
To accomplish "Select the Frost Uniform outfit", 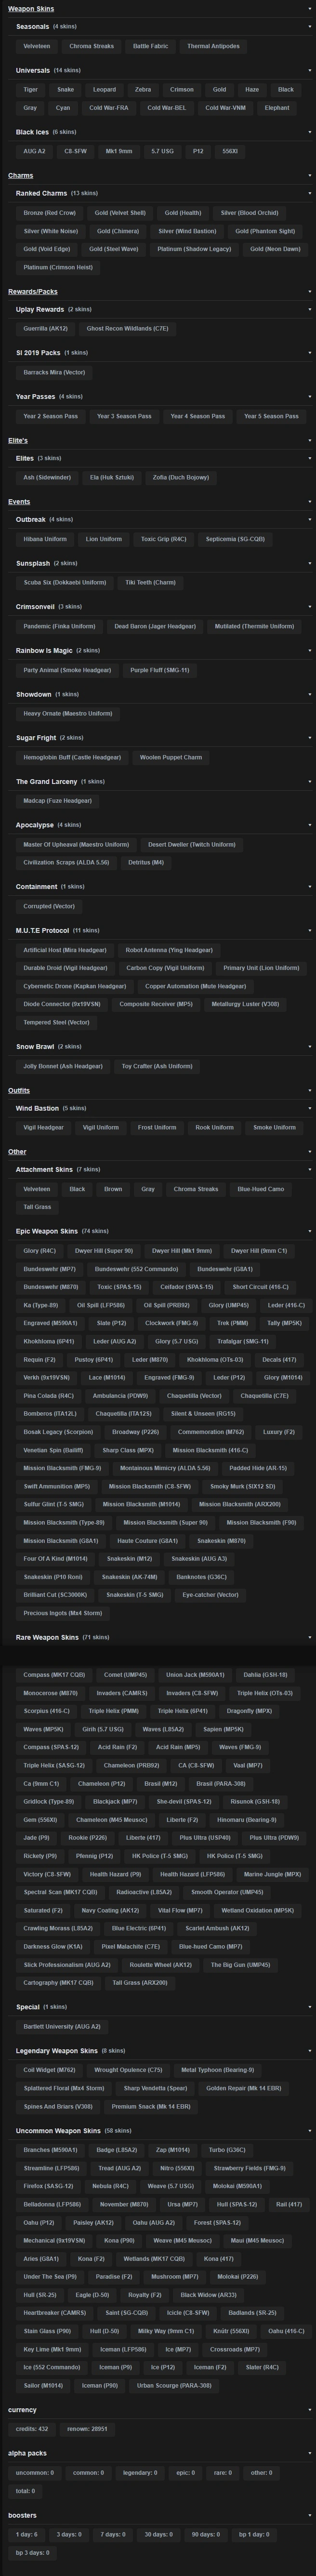I will [157, 1127].
